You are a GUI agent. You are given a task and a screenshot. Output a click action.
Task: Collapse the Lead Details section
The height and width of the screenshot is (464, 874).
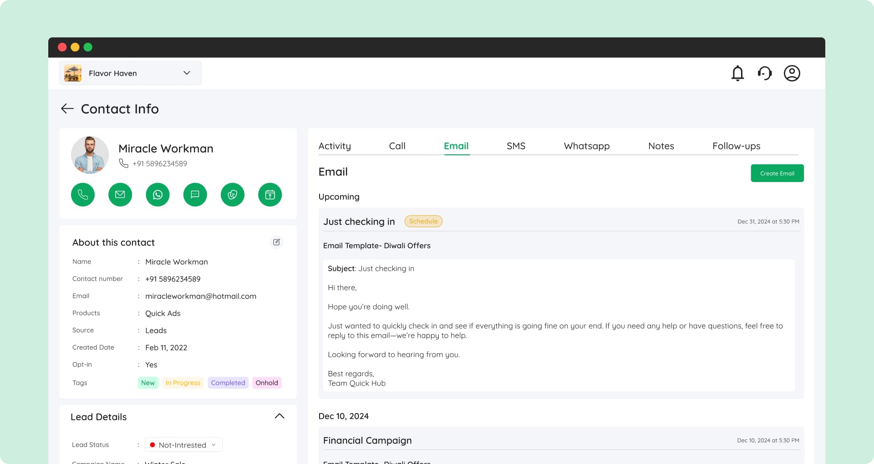(x=279, y=416)
